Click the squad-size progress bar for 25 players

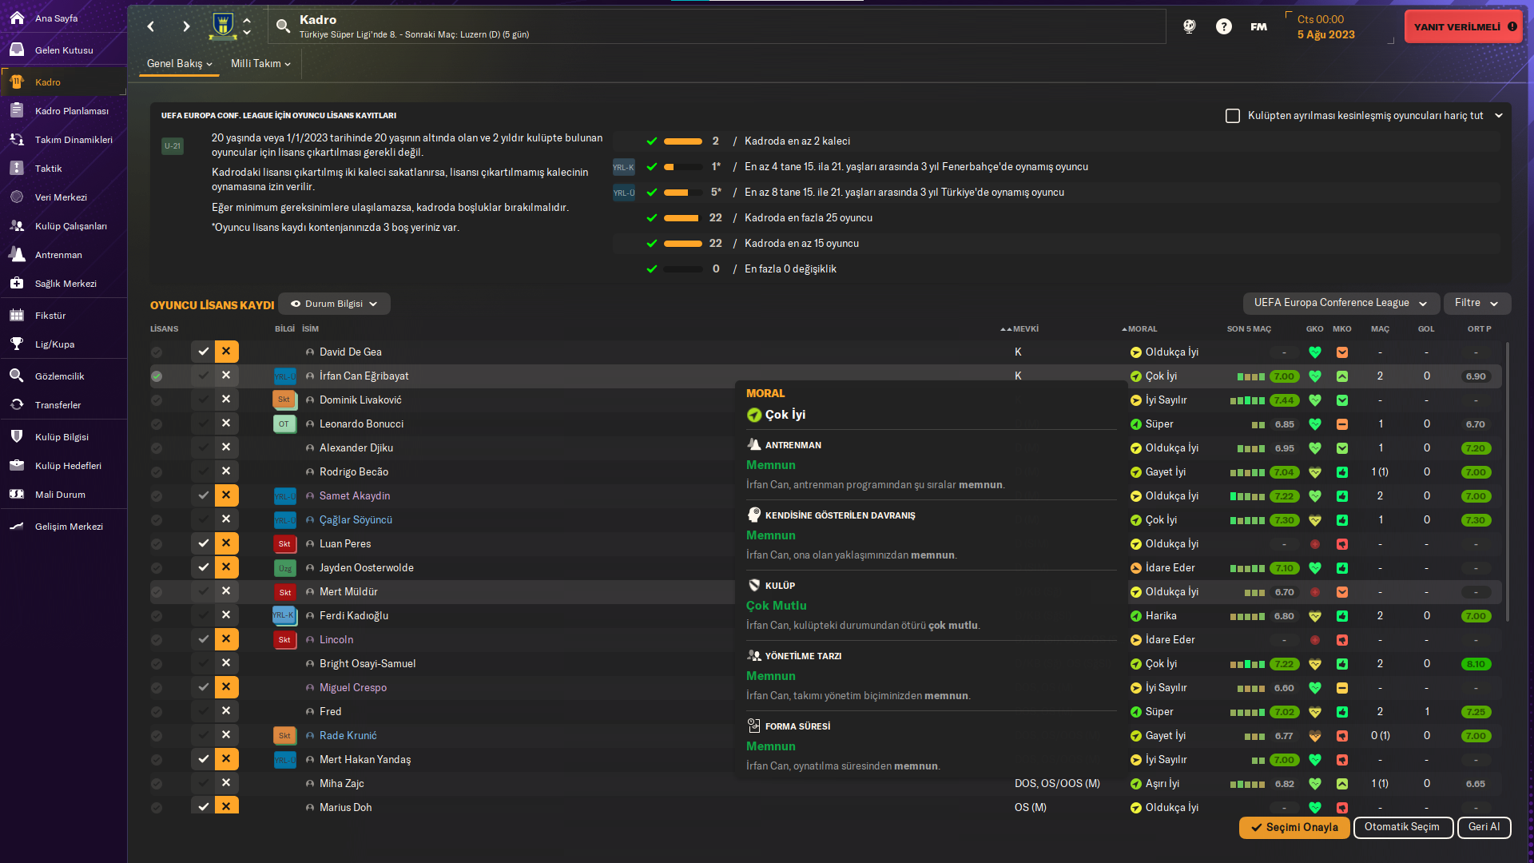click(682, 218)
